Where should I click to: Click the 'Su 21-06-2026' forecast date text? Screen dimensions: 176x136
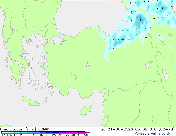click(x=117, y=129)
